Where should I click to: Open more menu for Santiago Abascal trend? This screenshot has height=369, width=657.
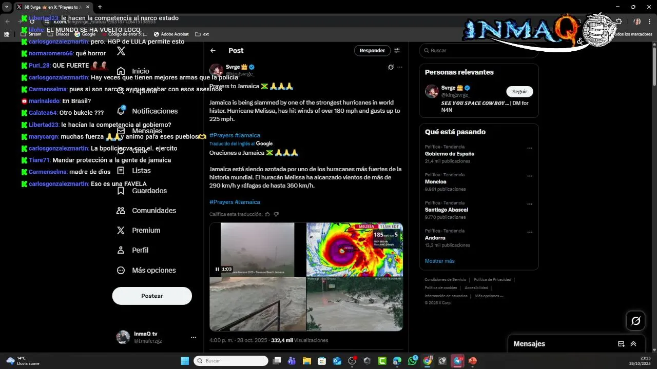click(530, 204)
